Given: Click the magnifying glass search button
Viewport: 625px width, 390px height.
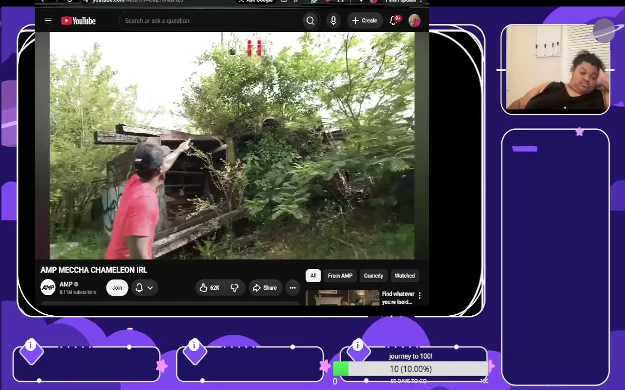Looking at the screenshot, I should (x=310, y=21).
